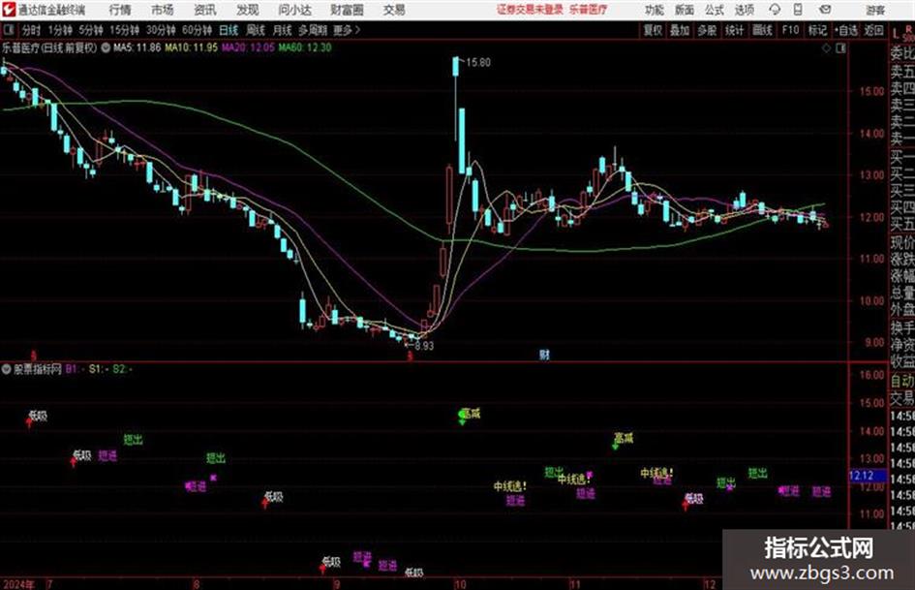
Task: Select the 周线 weekly period tab
Action: (x=255, y=30)
